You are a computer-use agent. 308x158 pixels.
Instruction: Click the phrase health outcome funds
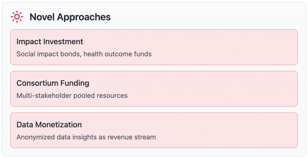pyautogui.click(x=118, y=54)
